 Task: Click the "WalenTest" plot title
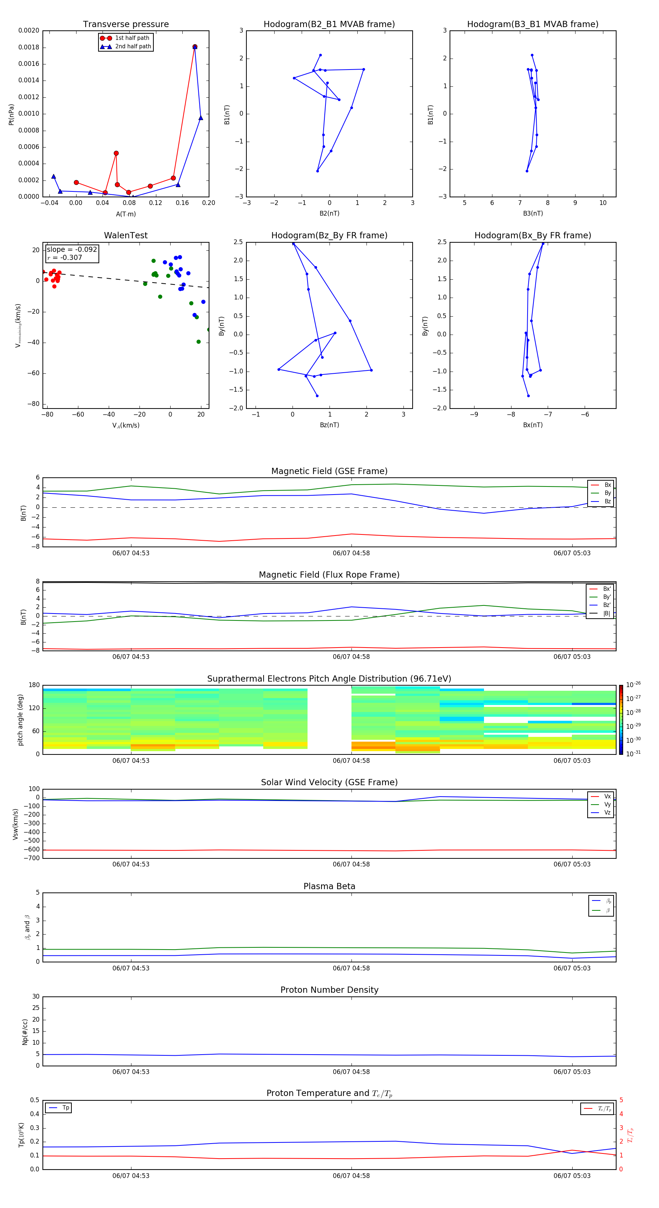pyautogui.click(x=126, y=235)
